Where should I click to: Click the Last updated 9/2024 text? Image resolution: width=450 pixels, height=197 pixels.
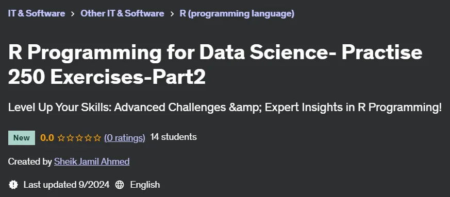pyautogui.click(x=66, y=185)
